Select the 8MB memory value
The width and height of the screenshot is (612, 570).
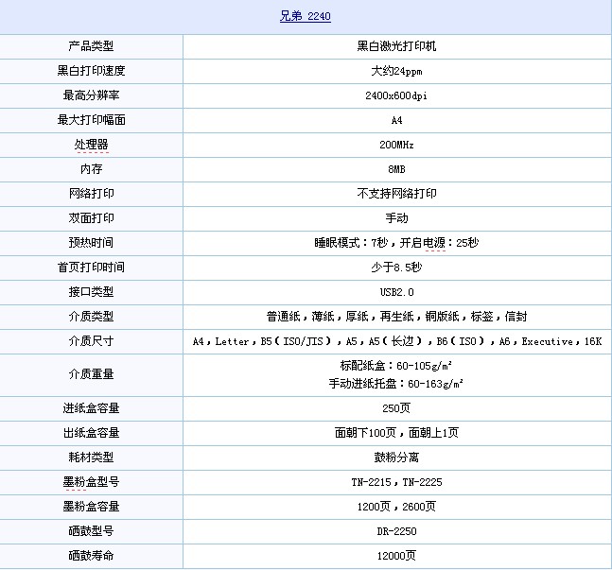396,169
